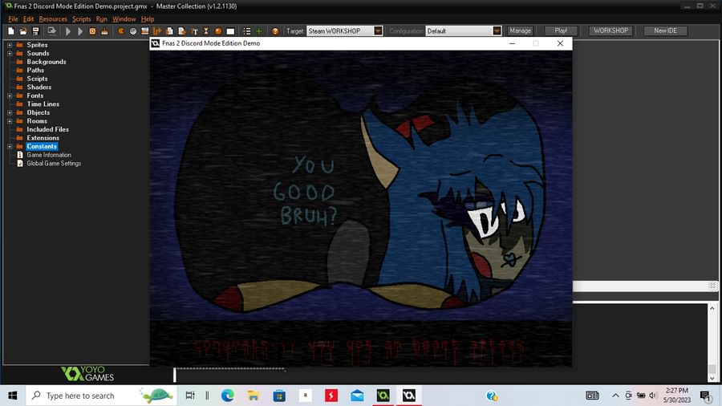Click the taskbar search box

pyautogui.click(x=101, y=396)
